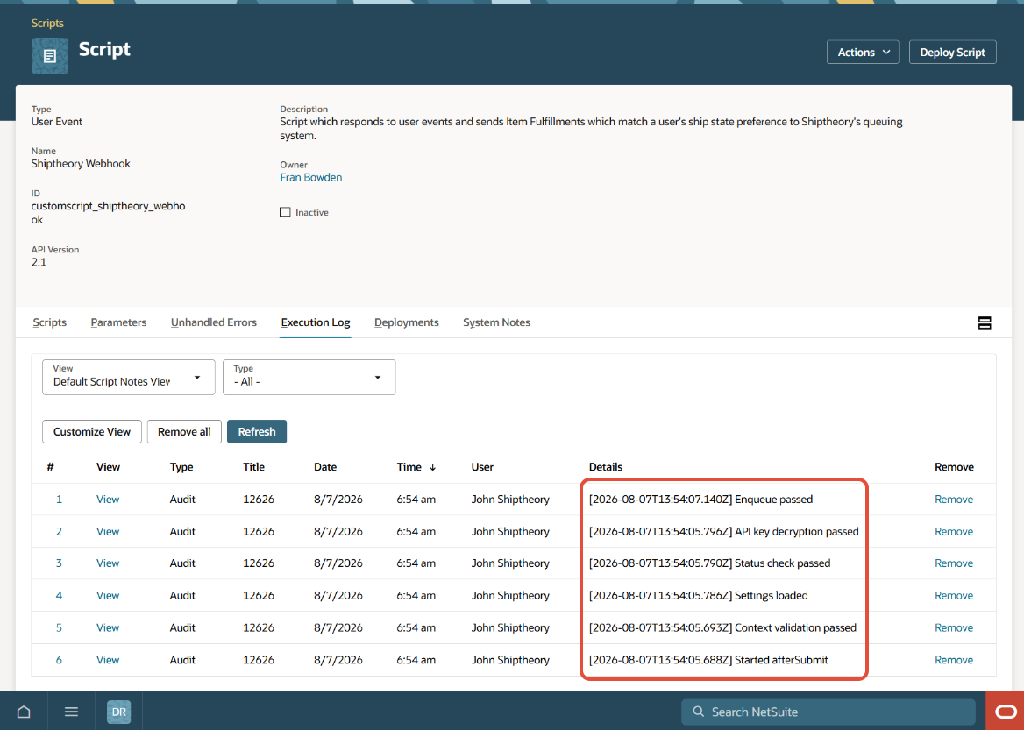1024x730 pixels.
Task: Click the Type column header
Action: (x=181, y=467)
